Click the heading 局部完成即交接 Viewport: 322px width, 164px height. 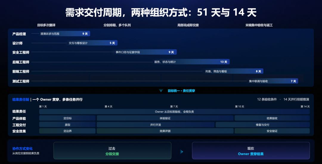pyautogui.click(x=188, y=25)
